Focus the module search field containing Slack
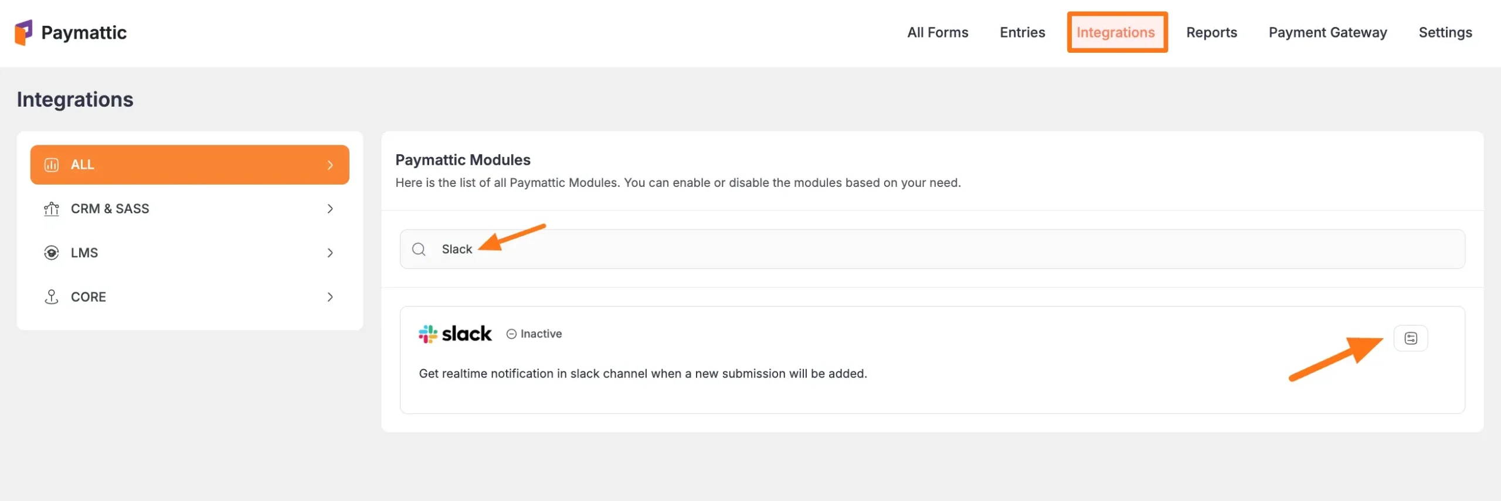The image size is (1501, 501). click(x=938, y=250)
